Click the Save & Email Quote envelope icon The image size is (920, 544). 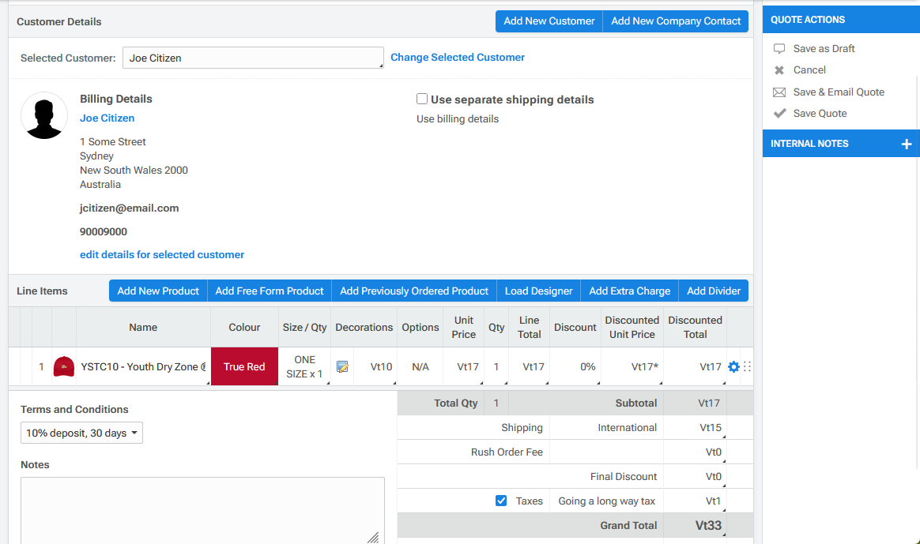tap(779, 92)
